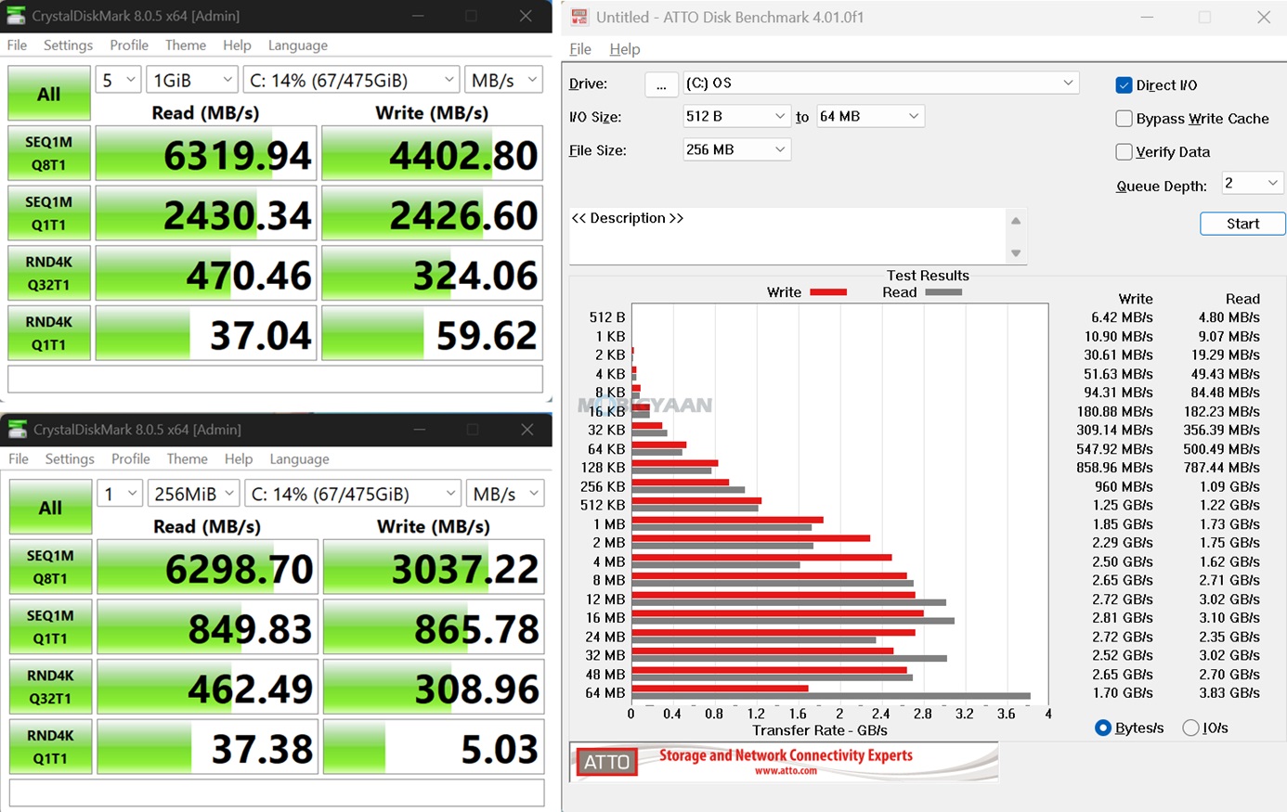This screenshot has width=1287, height=812.
Task: Open the Help menu in the 1GiB CrystalDiskMark window
Action: click(237, 45)
